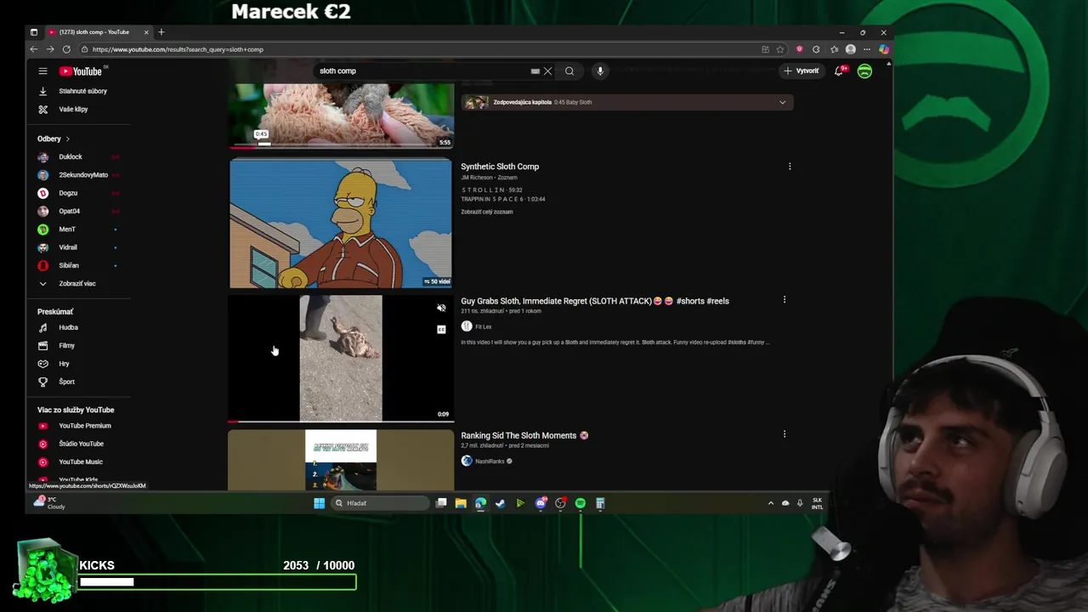
Task: Open YouTube notifications bell
Action: tap(839, 71)
